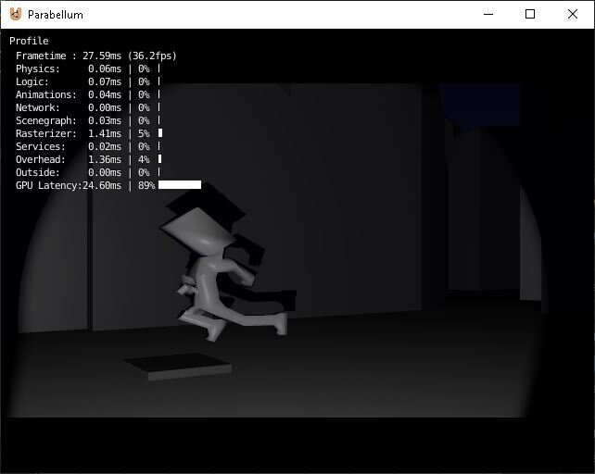This screenshot has height=474, width=595.
Task: Click the flat platform on the floor
Action: tap(177, 367)
